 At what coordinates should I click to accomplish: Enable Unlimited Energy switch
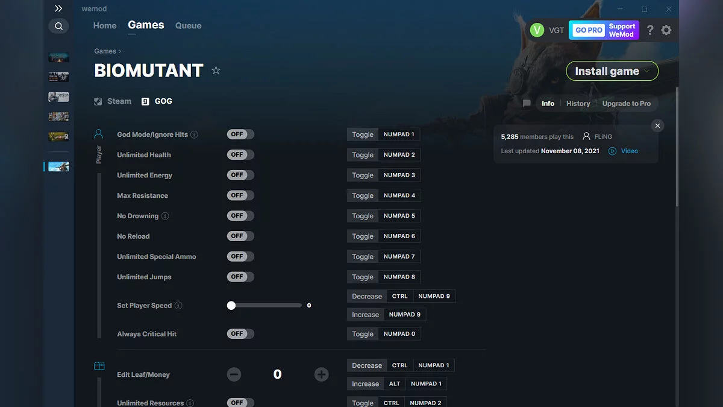240,175
